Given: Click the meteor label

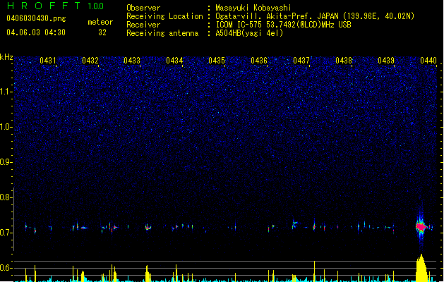Looking at the screenshot, I should (100, 22).
